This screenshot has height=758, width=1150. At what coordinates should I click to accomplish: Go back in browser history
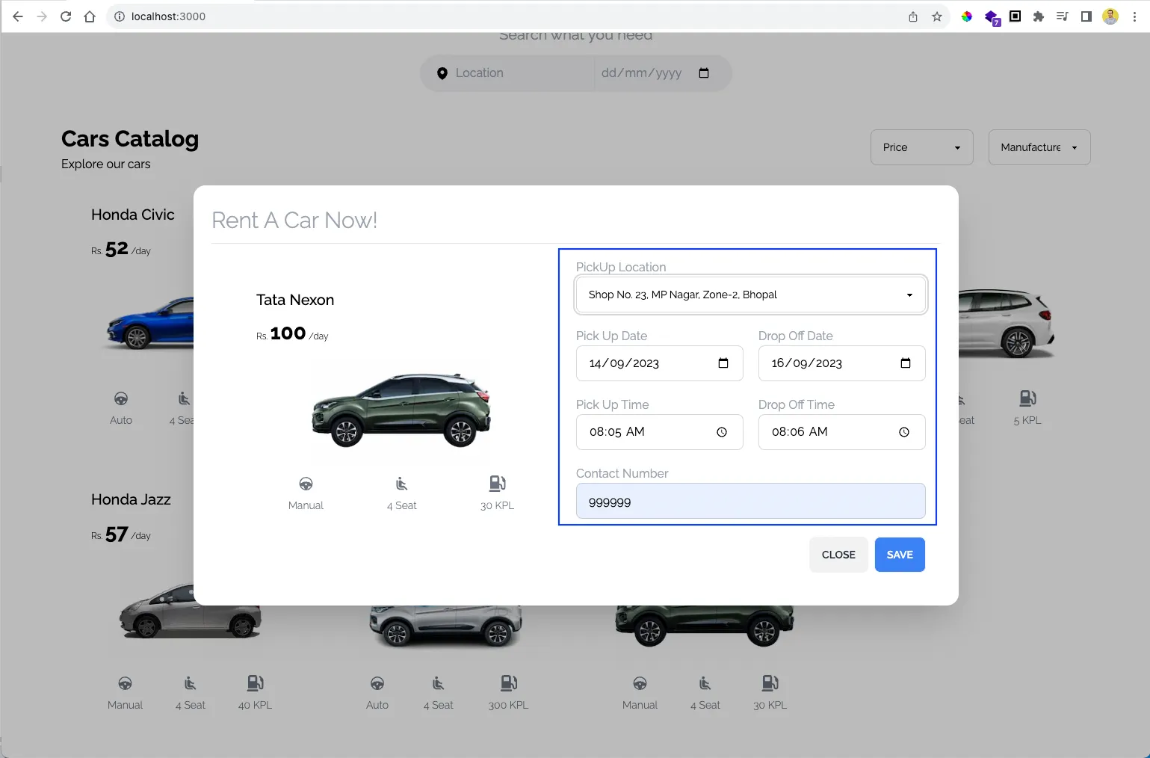pyautogui.click(x=18, y=16)
